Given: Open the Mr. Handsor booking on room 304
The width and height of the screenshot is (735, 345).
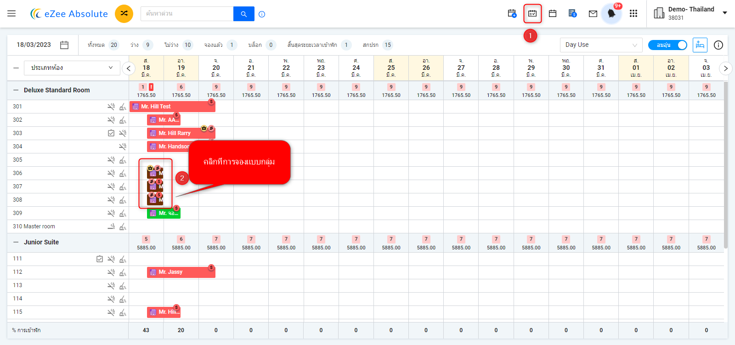Looking at the screenshot, I should [x=168, y=147].
